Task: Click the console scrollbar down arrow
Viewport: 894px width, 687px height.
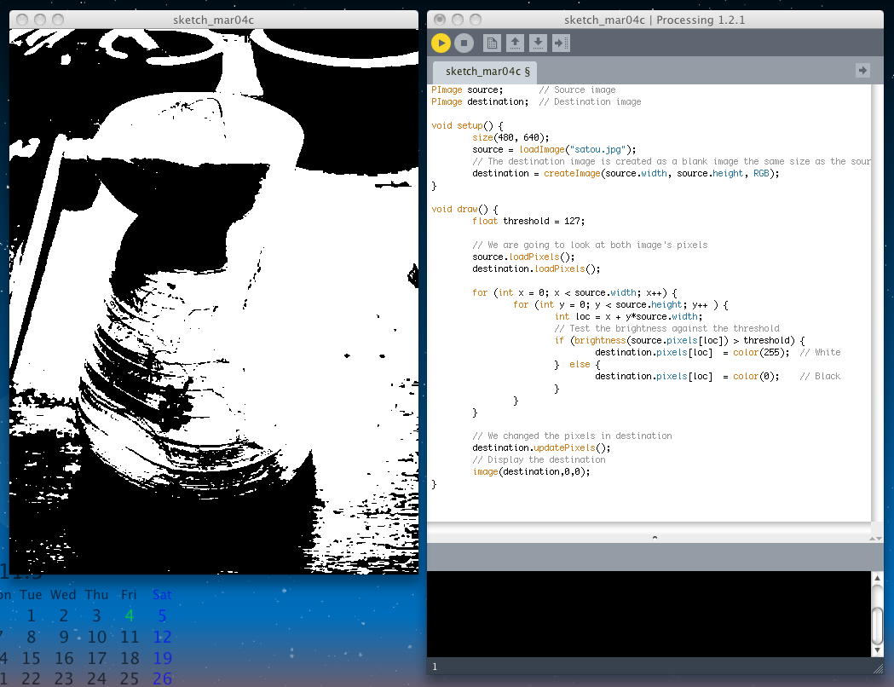Action: 877,650
